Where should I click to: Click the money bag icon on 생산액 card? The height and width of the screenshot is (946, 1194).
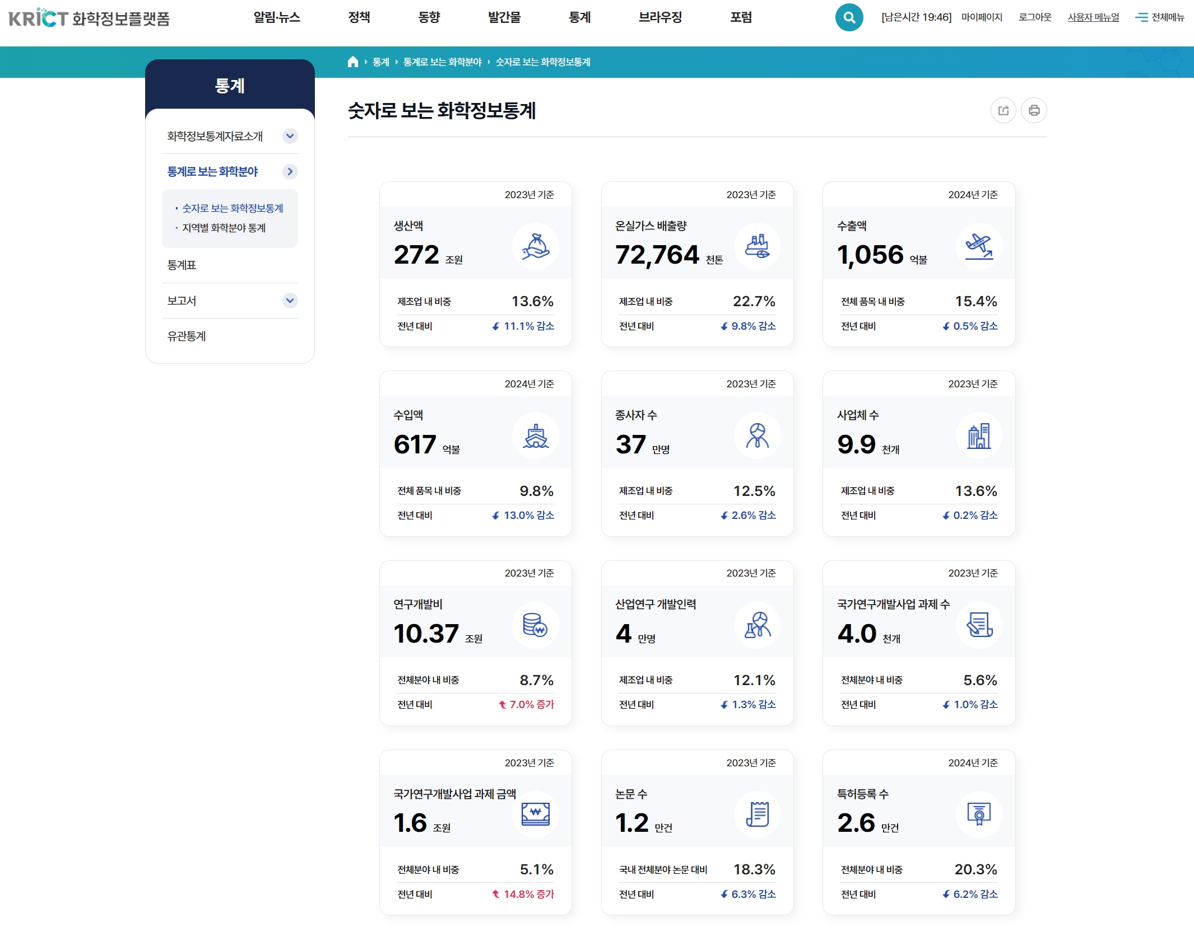pos(535,246)
